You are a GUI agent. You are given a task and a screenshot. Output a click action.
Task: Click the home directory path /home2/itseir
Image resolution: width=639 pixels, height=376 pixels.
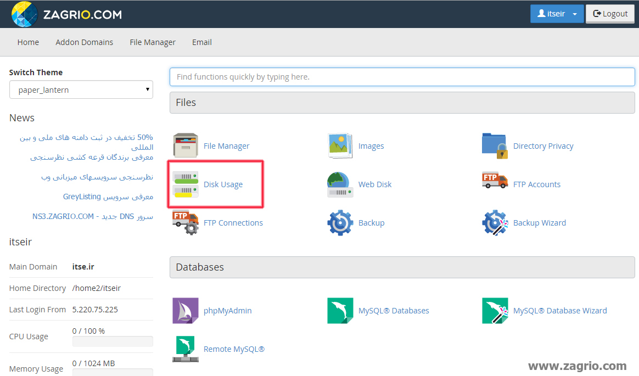97,288
